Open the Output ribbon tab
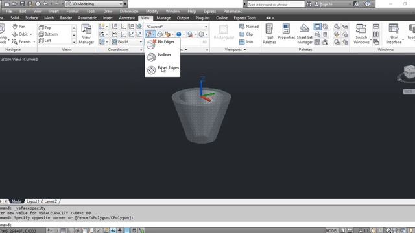The image size is (415, 233). (x=183, y=18)
